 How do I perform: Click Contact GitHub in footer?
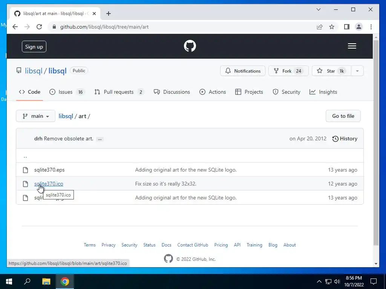[x=193, y=245]
